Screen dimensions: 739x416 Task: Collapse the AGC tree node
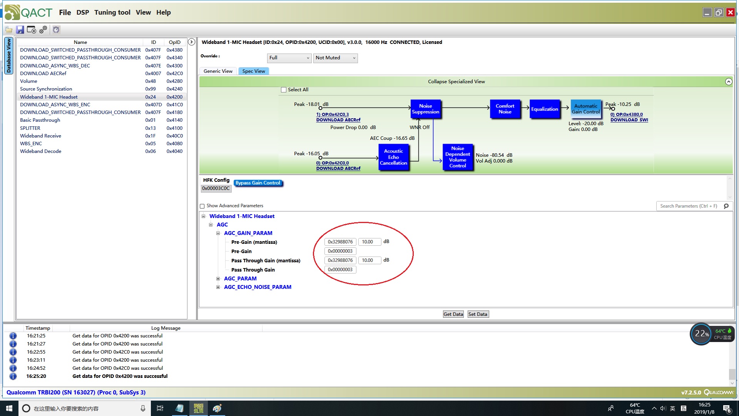[x=211, y=225]
